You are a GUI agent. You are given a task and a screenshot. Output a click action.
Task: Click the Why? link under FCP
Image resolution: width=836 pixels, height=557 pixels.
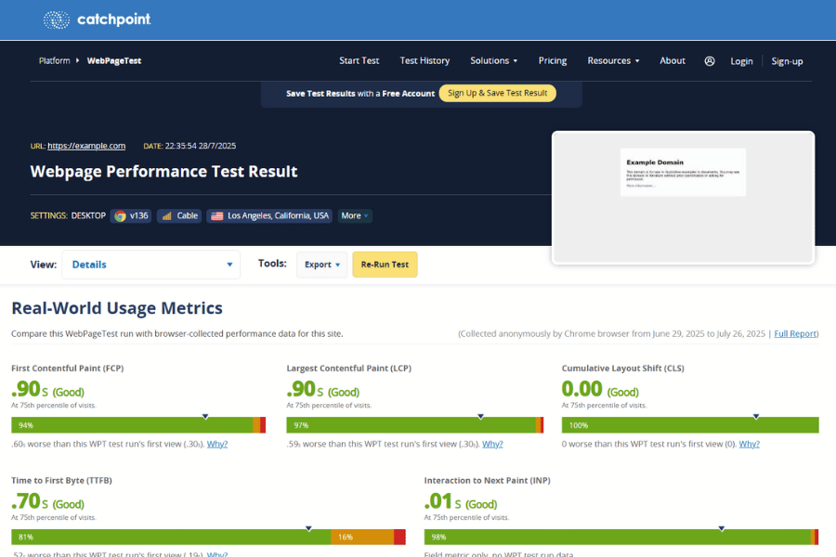217,444
